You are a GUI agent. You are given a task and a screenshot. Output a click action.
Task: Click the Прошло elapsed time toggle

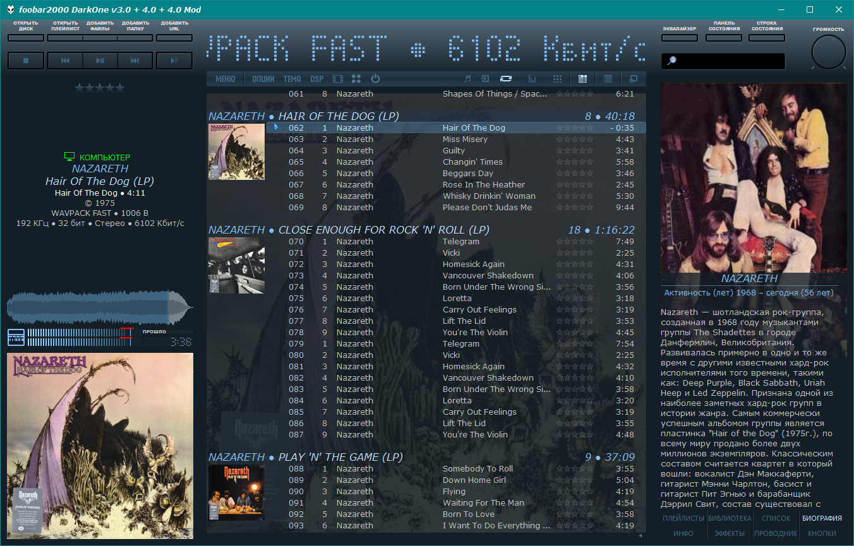coord(154,331)
